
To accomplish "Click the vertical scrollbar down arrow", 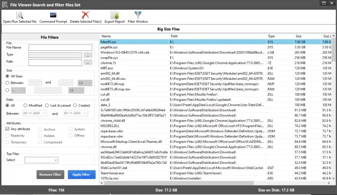I will [334, 178].
